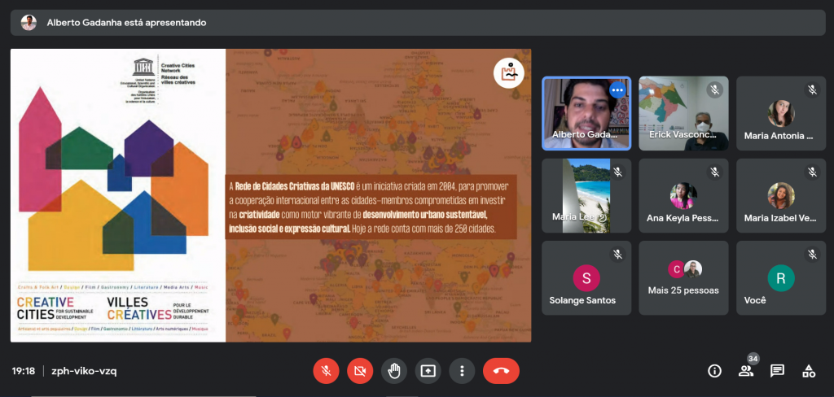Click the round logo on slide corner
The width and height of the screenshot is (834, 397).
click(x=508, y=72)
